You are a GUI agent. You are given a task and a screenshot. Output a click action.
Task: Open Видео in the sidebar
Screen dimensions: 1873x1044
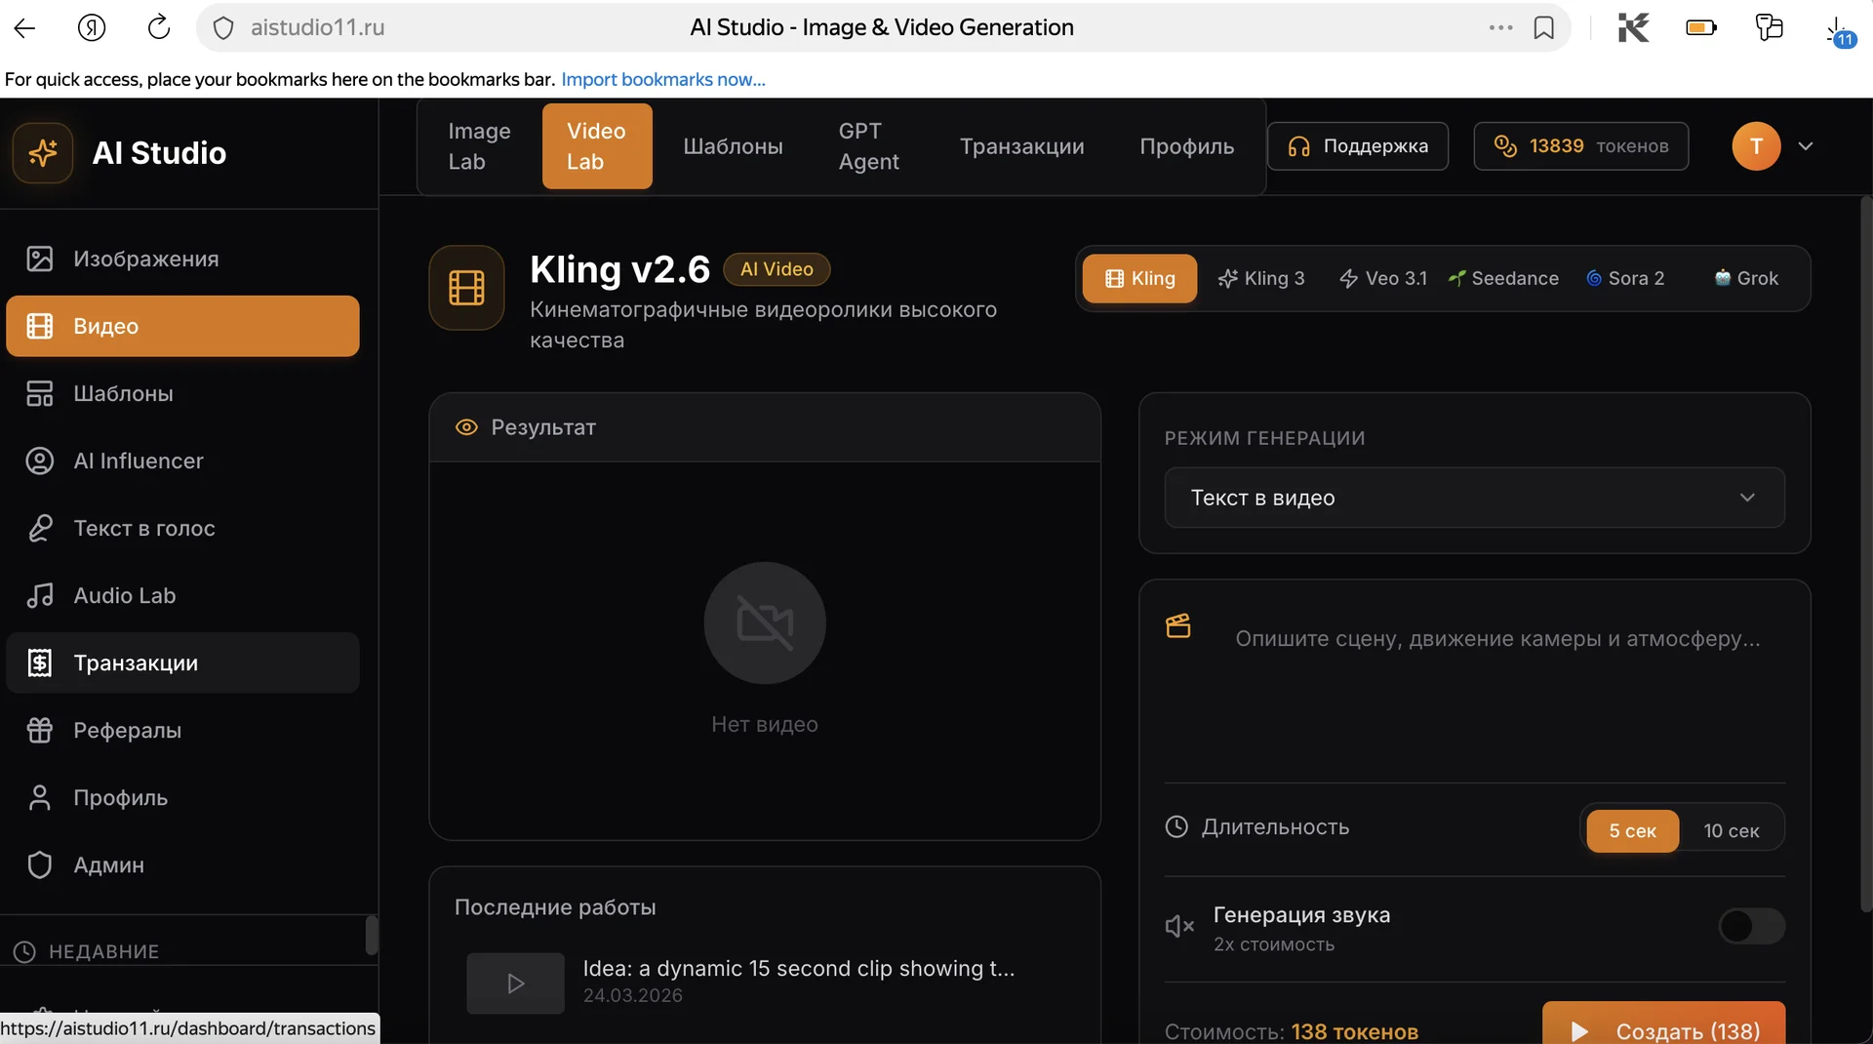click(182, 326)
